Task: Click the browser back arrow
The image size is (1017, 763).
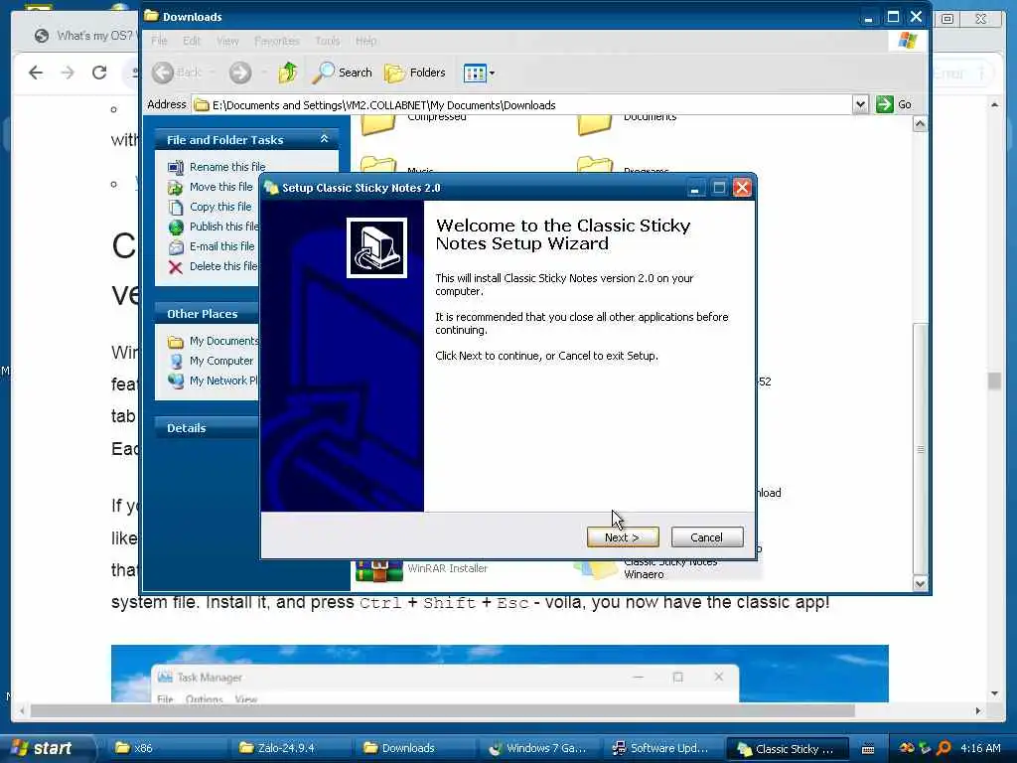Action: 36,73
